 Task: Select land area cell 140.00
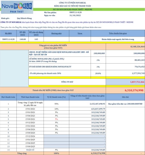(23, 39)
